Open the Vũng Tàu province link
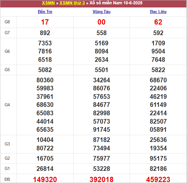187x183 pixels. (x=101, y=12)
